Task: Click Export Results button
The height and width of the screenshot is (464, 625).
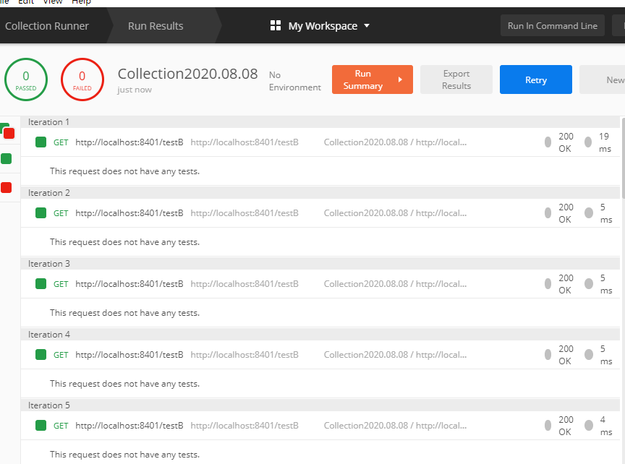Action: tap(456, 80)
